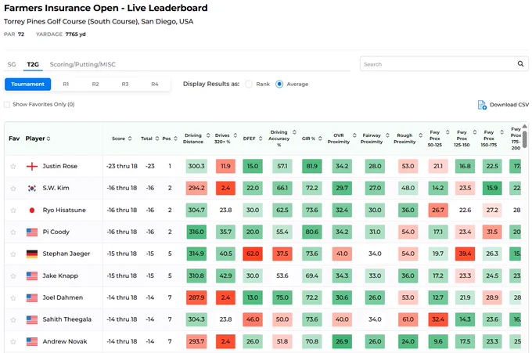Sort by Rough Proximity column
The height and width of the screenshot is (353, 532).
tap(420, 135)
